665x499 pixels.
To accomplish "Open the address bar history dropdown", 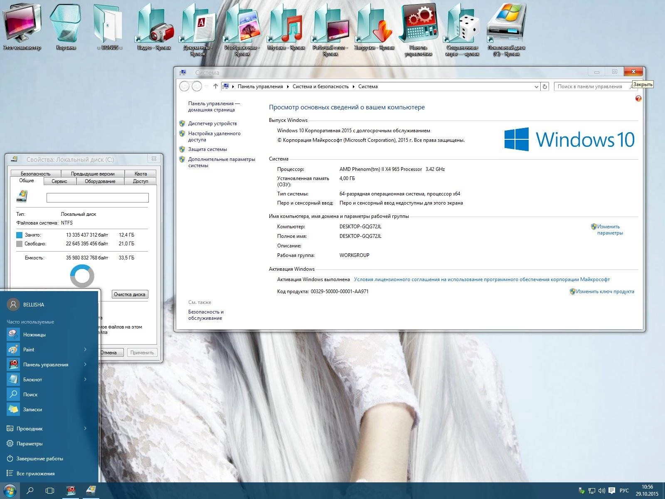I will click(536, 86).
